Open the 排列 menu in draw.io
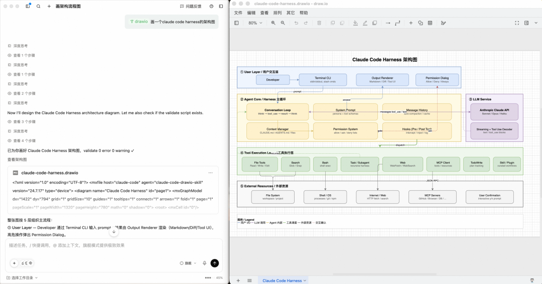Screen dimensions: 542x284 click(x=278, y=13)
